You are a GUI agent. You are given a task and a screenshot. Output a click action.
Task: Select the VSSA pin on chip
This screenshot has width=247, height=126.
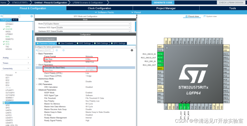tap(160, 87)
